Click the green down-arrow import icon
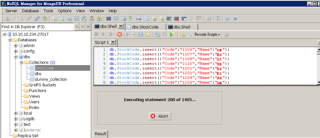This screenshot has width=320, height=138. 169,19
